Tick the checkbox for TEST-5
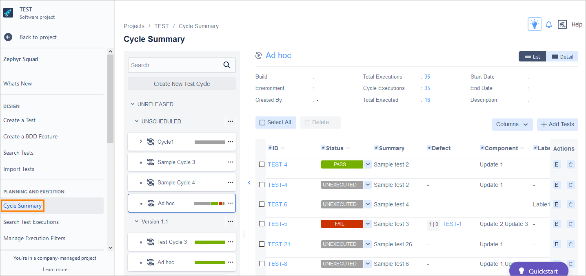The height and width of the screenshot is (276, 586). point(262,224)
